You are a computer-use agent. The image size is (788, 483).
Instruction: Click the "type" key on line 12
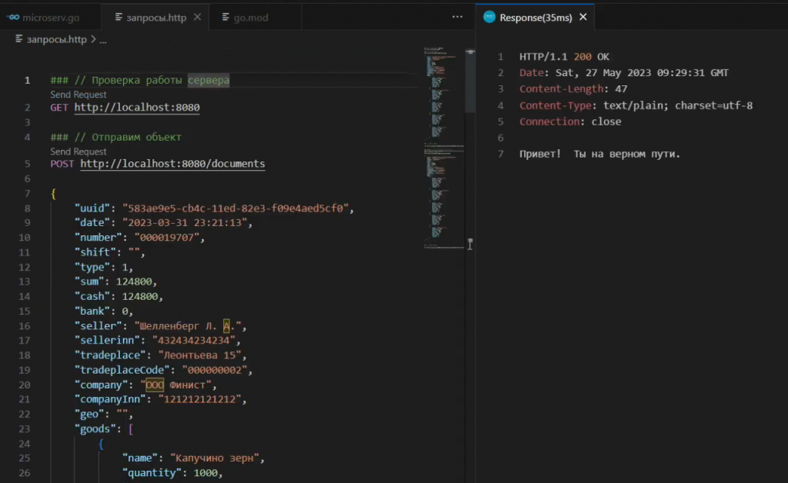(92, 267)
